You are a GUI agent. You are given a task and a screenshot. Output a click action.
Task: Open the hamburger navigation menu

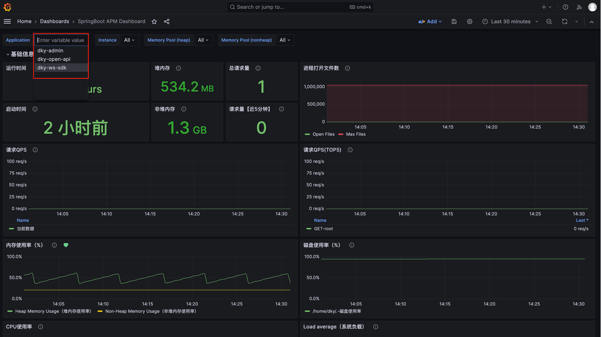tap(7, 22)
